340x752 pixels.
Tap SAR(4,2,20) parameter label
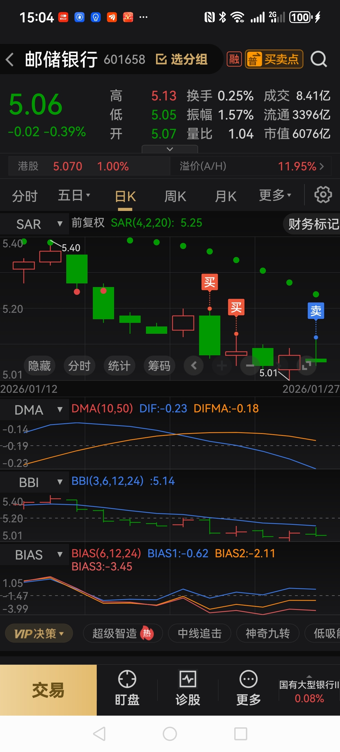point(143,223)
